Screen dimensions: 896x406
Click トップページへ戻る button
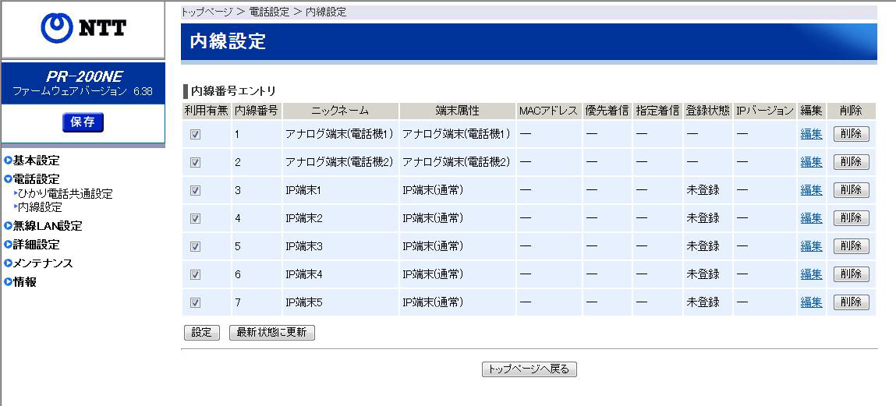(529, 369)
